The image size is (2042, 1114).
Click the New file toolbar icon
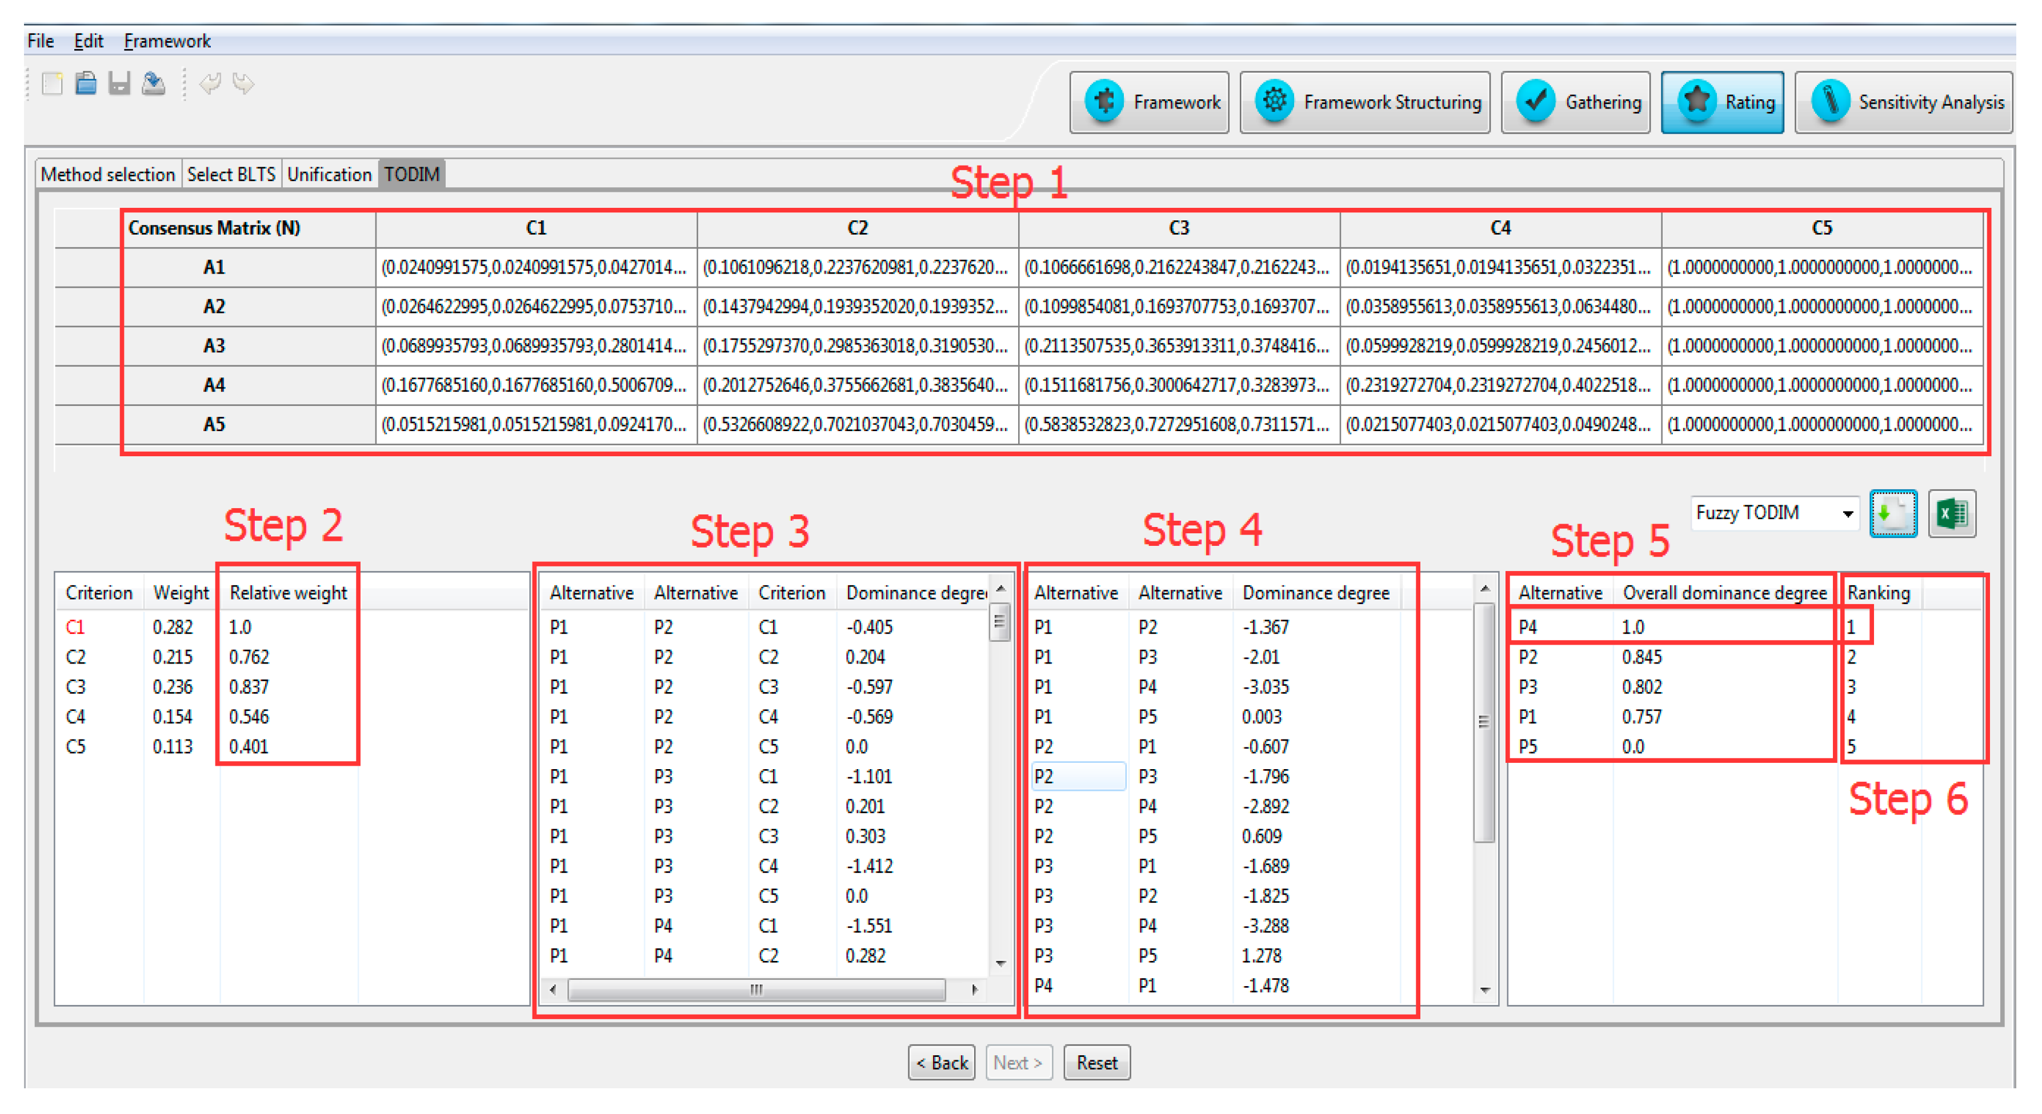53,83
